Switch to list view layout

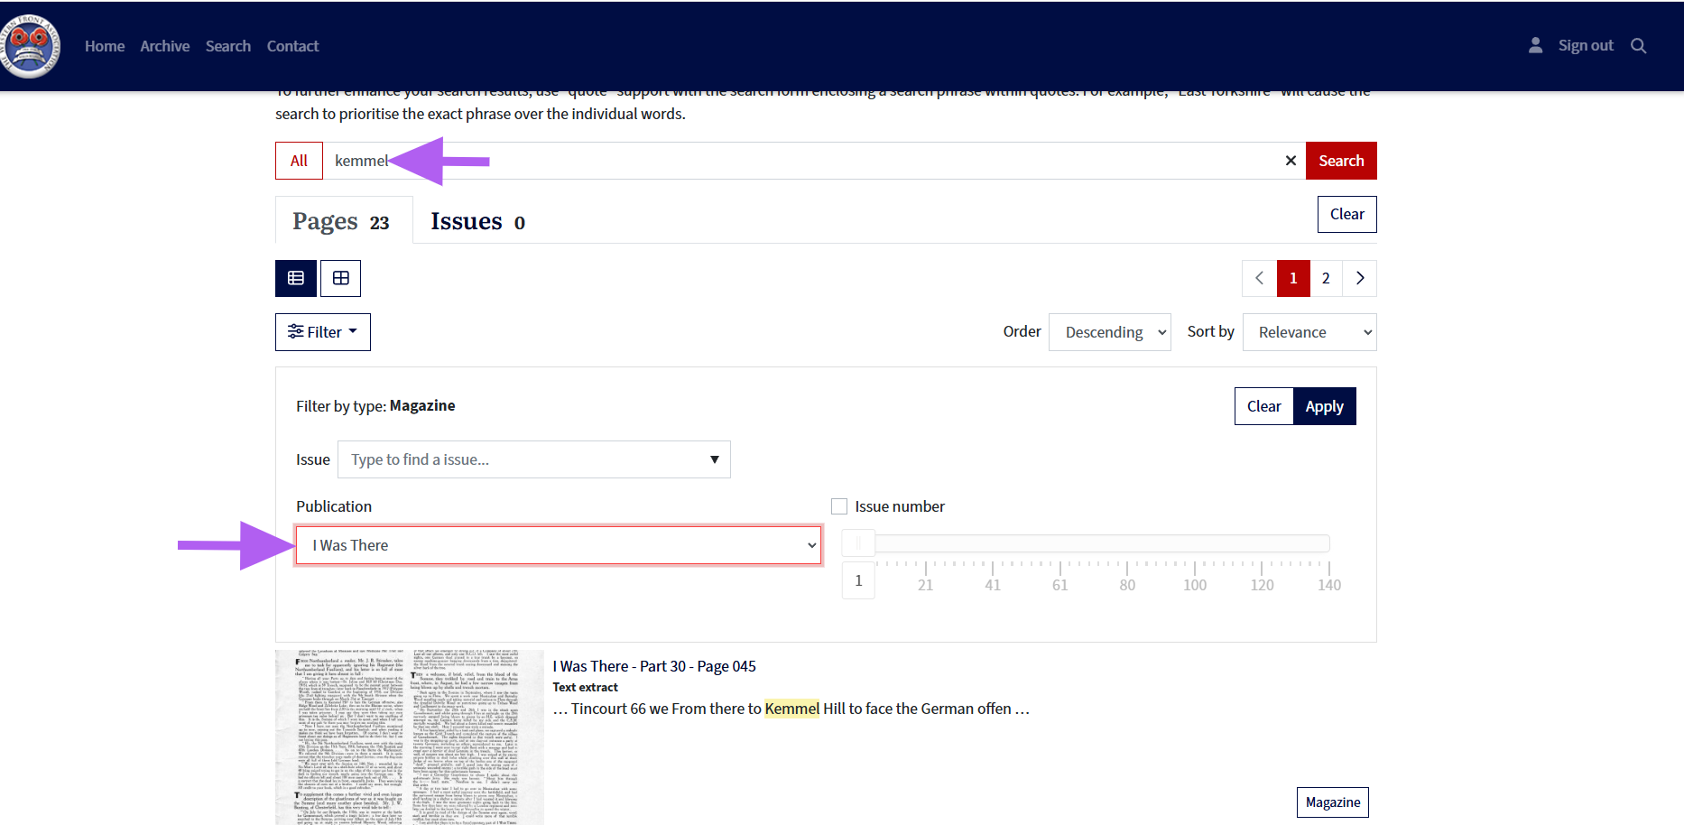(x=296, y=278)
